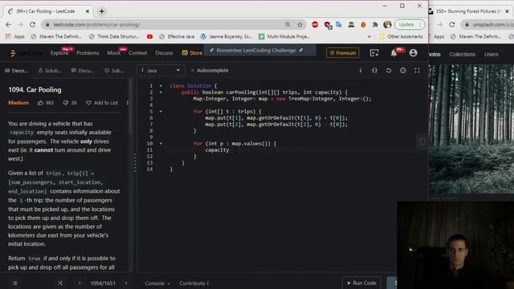Open Collections tab in Unsplash window
Viewport: 514px width, 289px height.
[463, 55]
